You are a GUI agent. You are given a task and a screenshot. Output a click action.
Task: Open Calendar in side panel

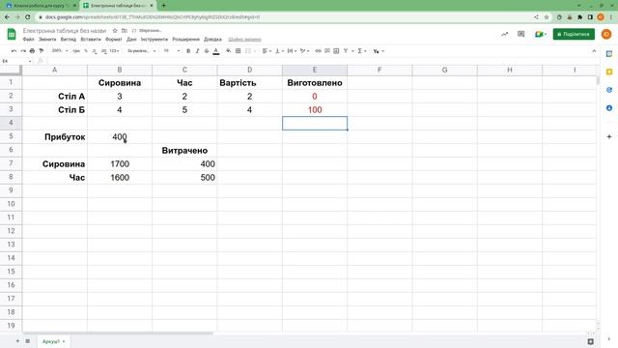coord(609,54)
